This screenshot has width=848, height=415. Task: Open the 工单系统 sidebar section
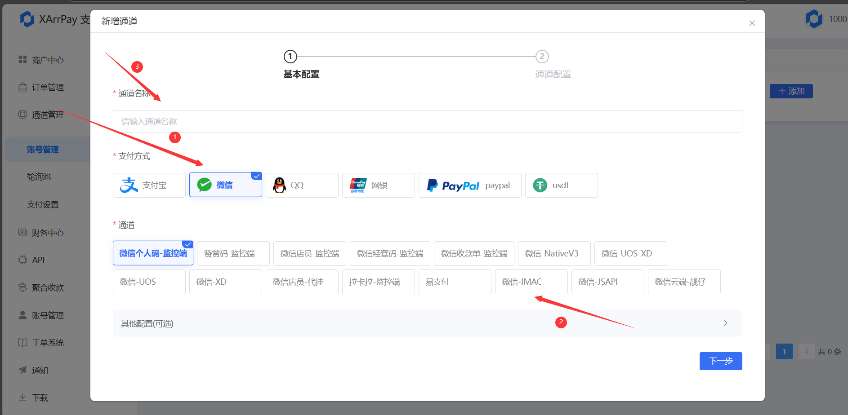(x=47, y=342)
